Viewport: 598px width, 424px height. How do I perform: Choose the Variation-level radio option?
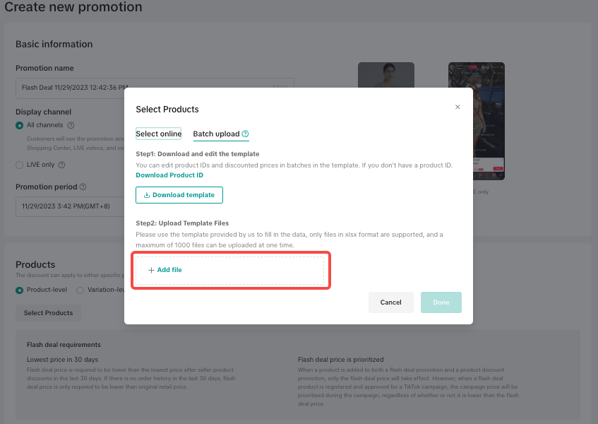tap(80, 290)
